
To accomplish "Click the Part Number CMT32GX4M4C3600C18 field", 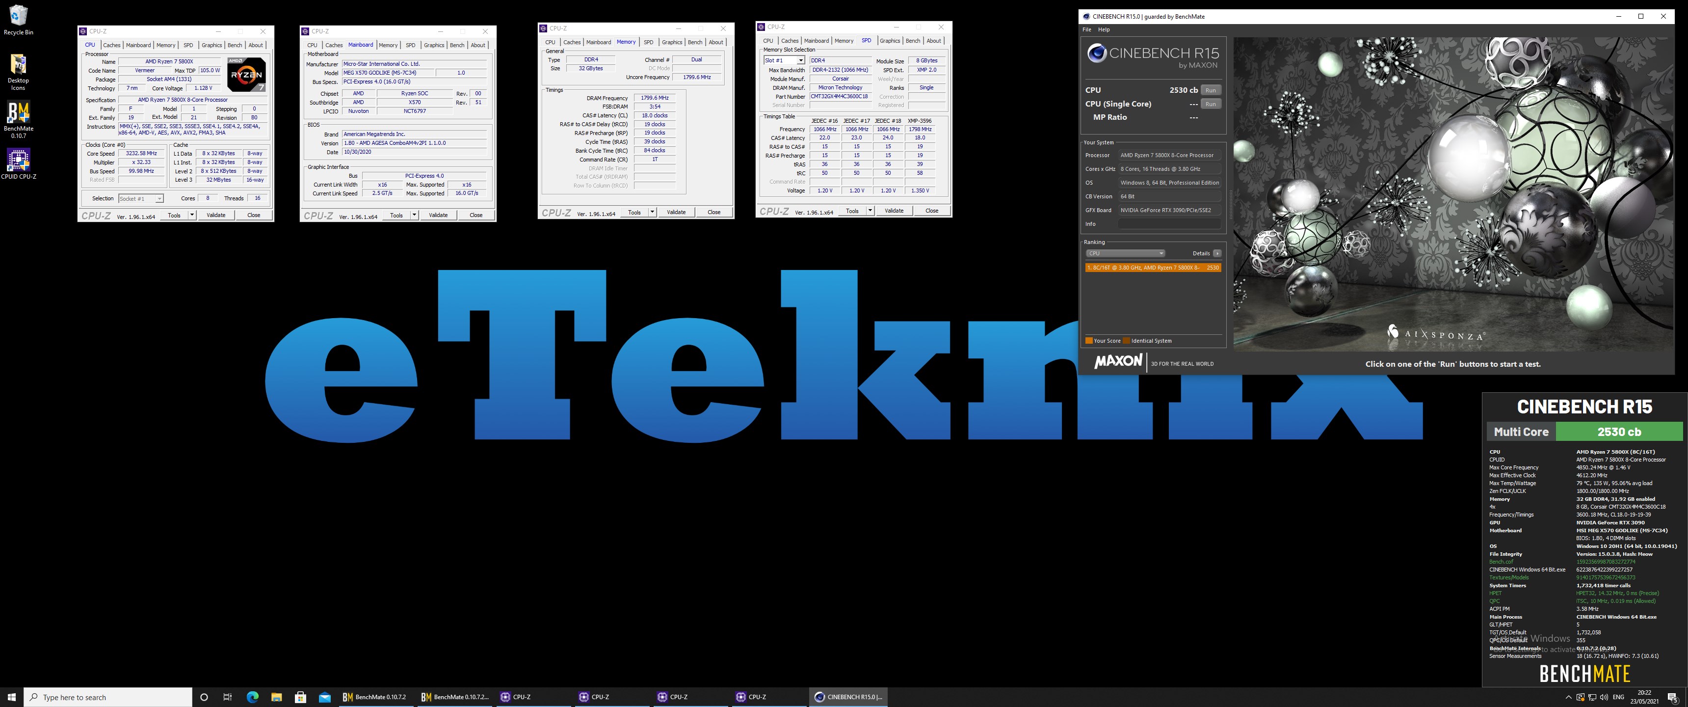I will (840, 96).
